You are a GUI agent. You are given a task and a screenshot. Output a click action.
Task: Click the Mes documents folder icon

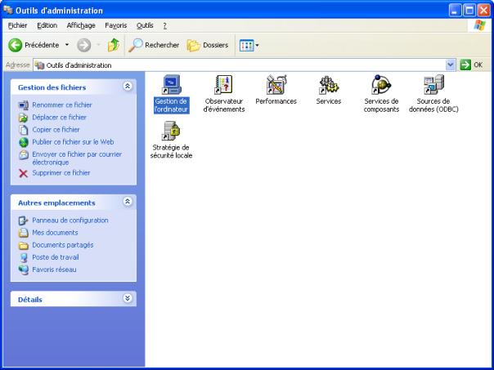[24, 233]
